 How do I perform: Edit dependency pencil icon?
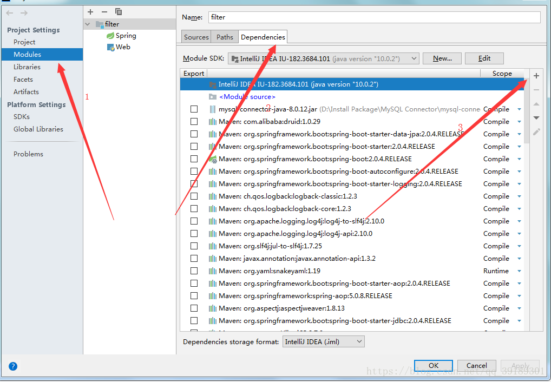click(536, 132)
